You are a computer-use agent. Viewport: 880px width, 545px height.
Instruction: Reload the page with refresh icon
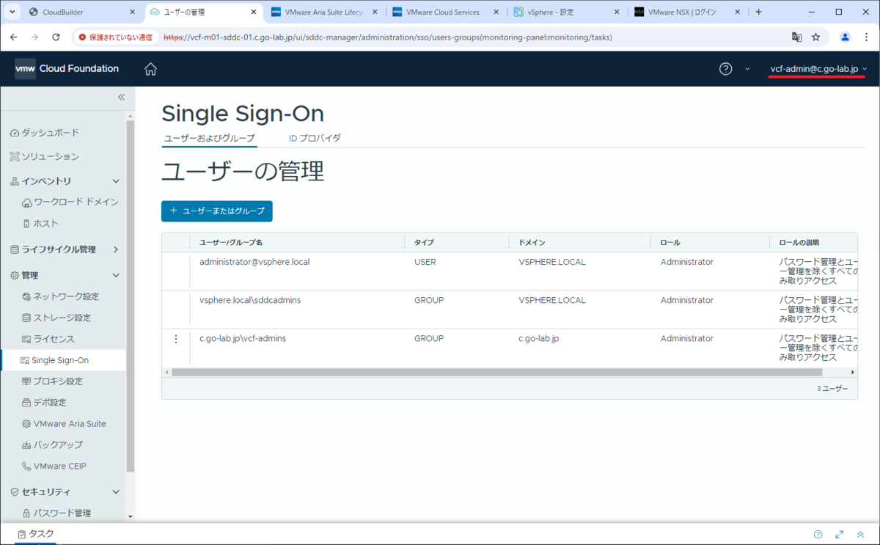click(x=56, y=37)
